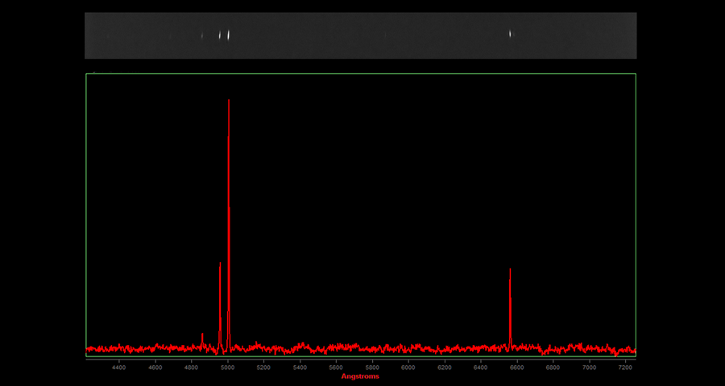The image size is (725, 386).
Task: Click the 4400 tick label on the axis
Action: [118, 368]
